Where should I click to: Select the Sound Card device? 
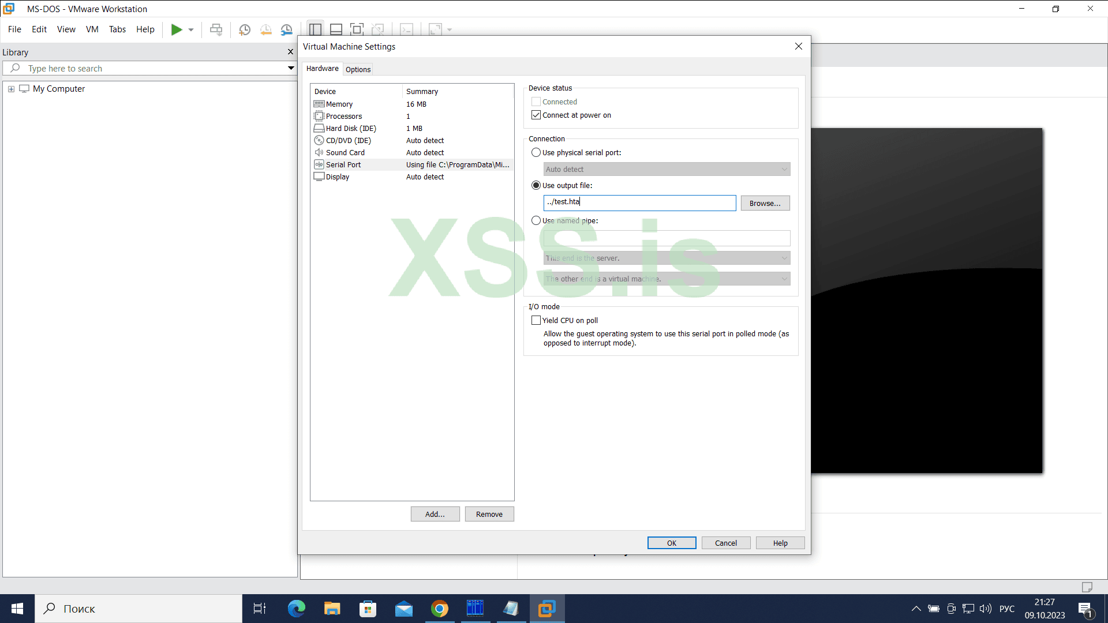[345, 152]
